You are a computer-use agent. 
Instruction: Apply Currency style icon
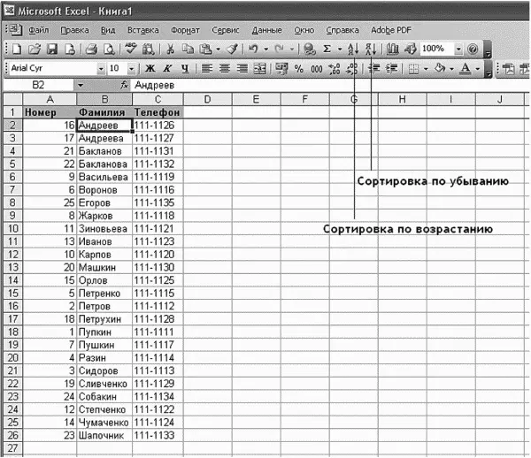[x=281, y=69]
